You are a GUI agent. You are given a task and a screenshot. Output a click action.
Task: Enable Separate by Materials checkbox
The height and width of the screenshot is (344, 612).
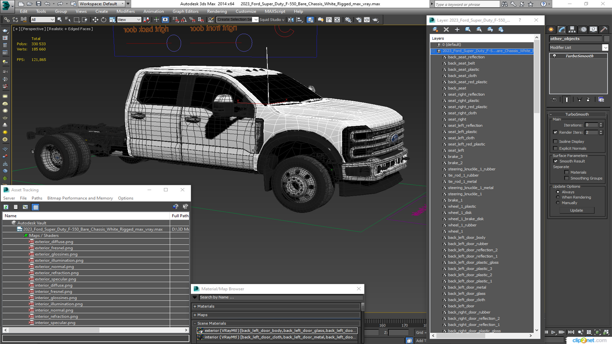point(566,172)
